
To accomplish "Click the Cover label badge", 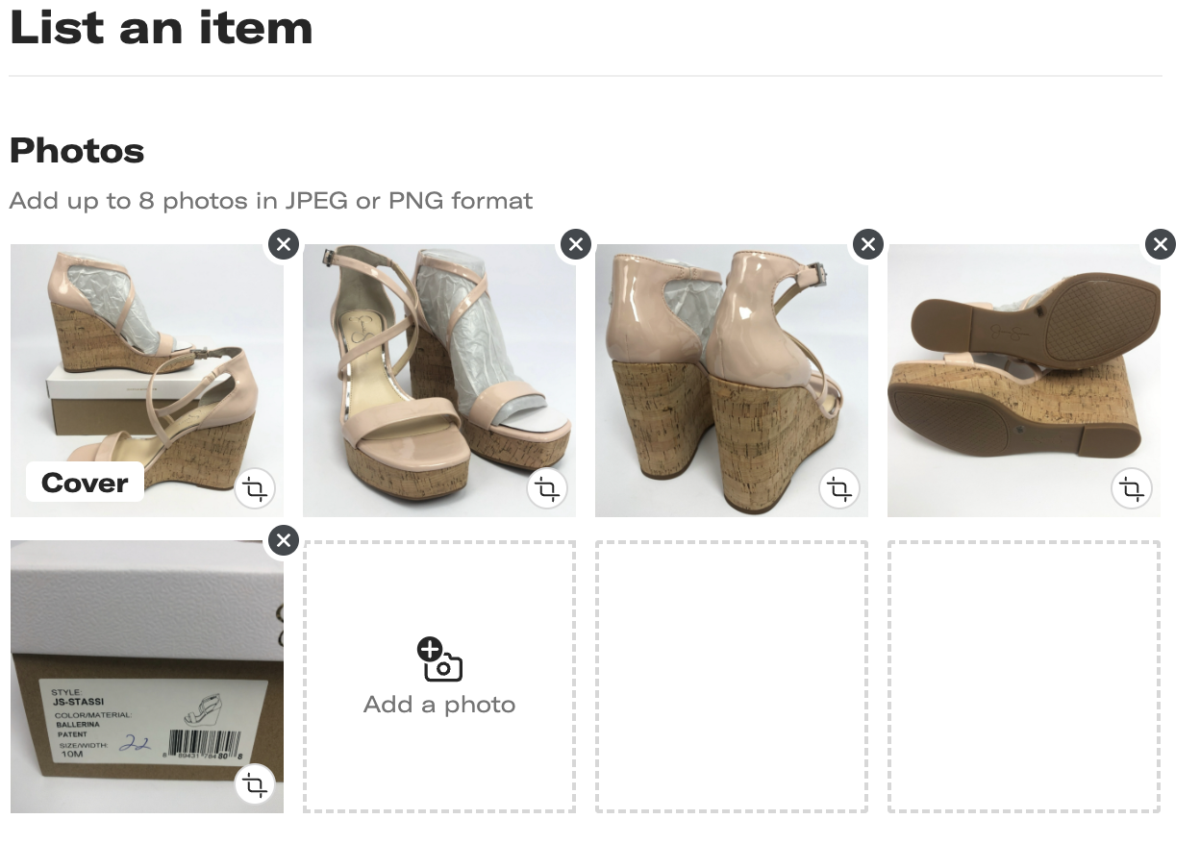I will (x=85, y=483).
